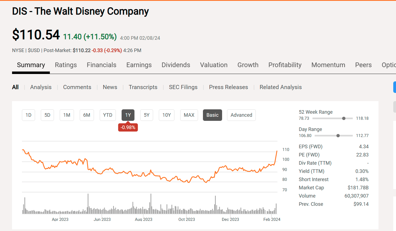Click the 52 Week Range slider dot

344,118
